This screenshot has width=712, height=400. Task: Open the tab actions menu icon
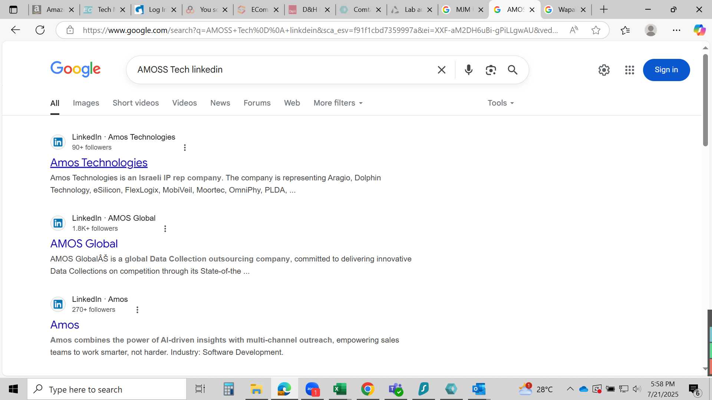[13, 10]
